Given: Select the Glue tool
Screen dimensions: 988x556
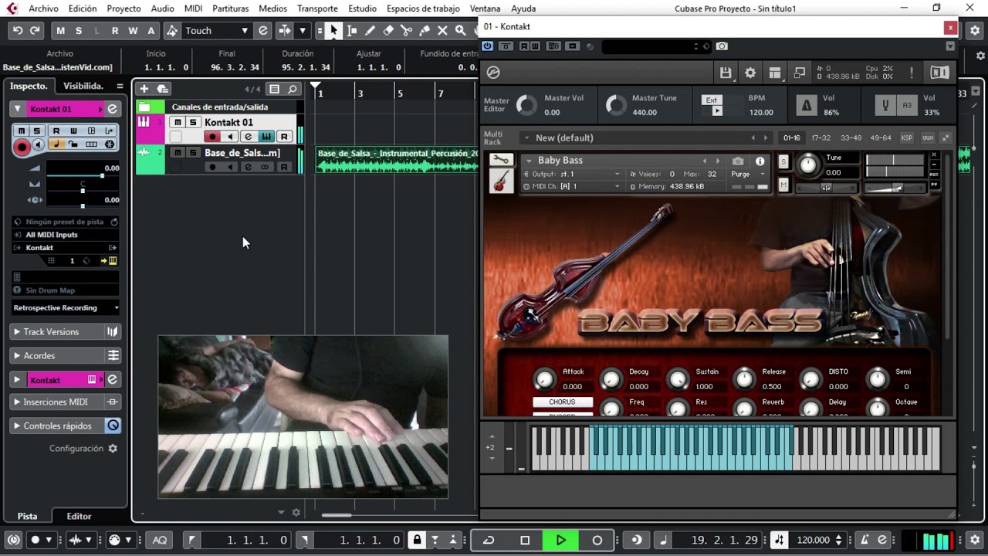Looking at the screenshot, I should pyautogui.click(x=425, y=31).
